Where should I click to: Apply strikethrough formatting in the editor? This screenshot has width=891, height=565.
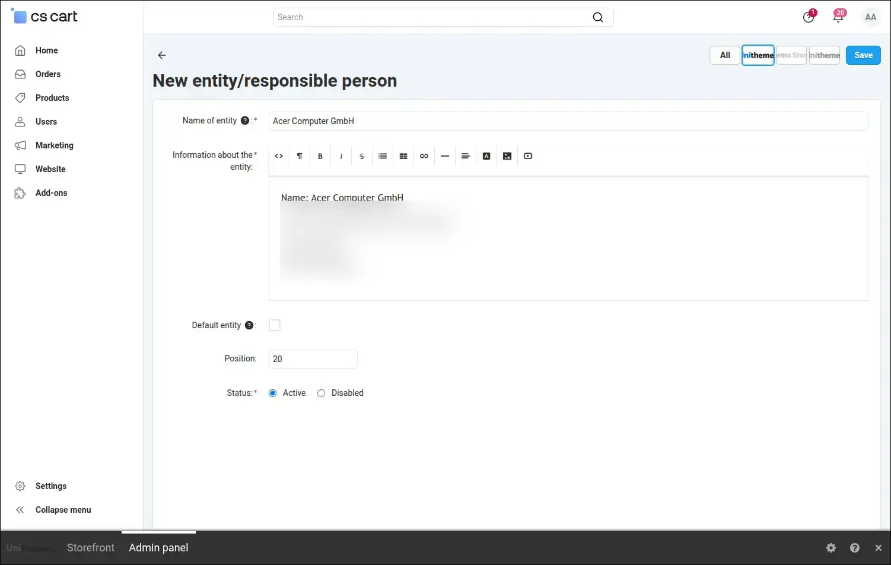point(362,156)
